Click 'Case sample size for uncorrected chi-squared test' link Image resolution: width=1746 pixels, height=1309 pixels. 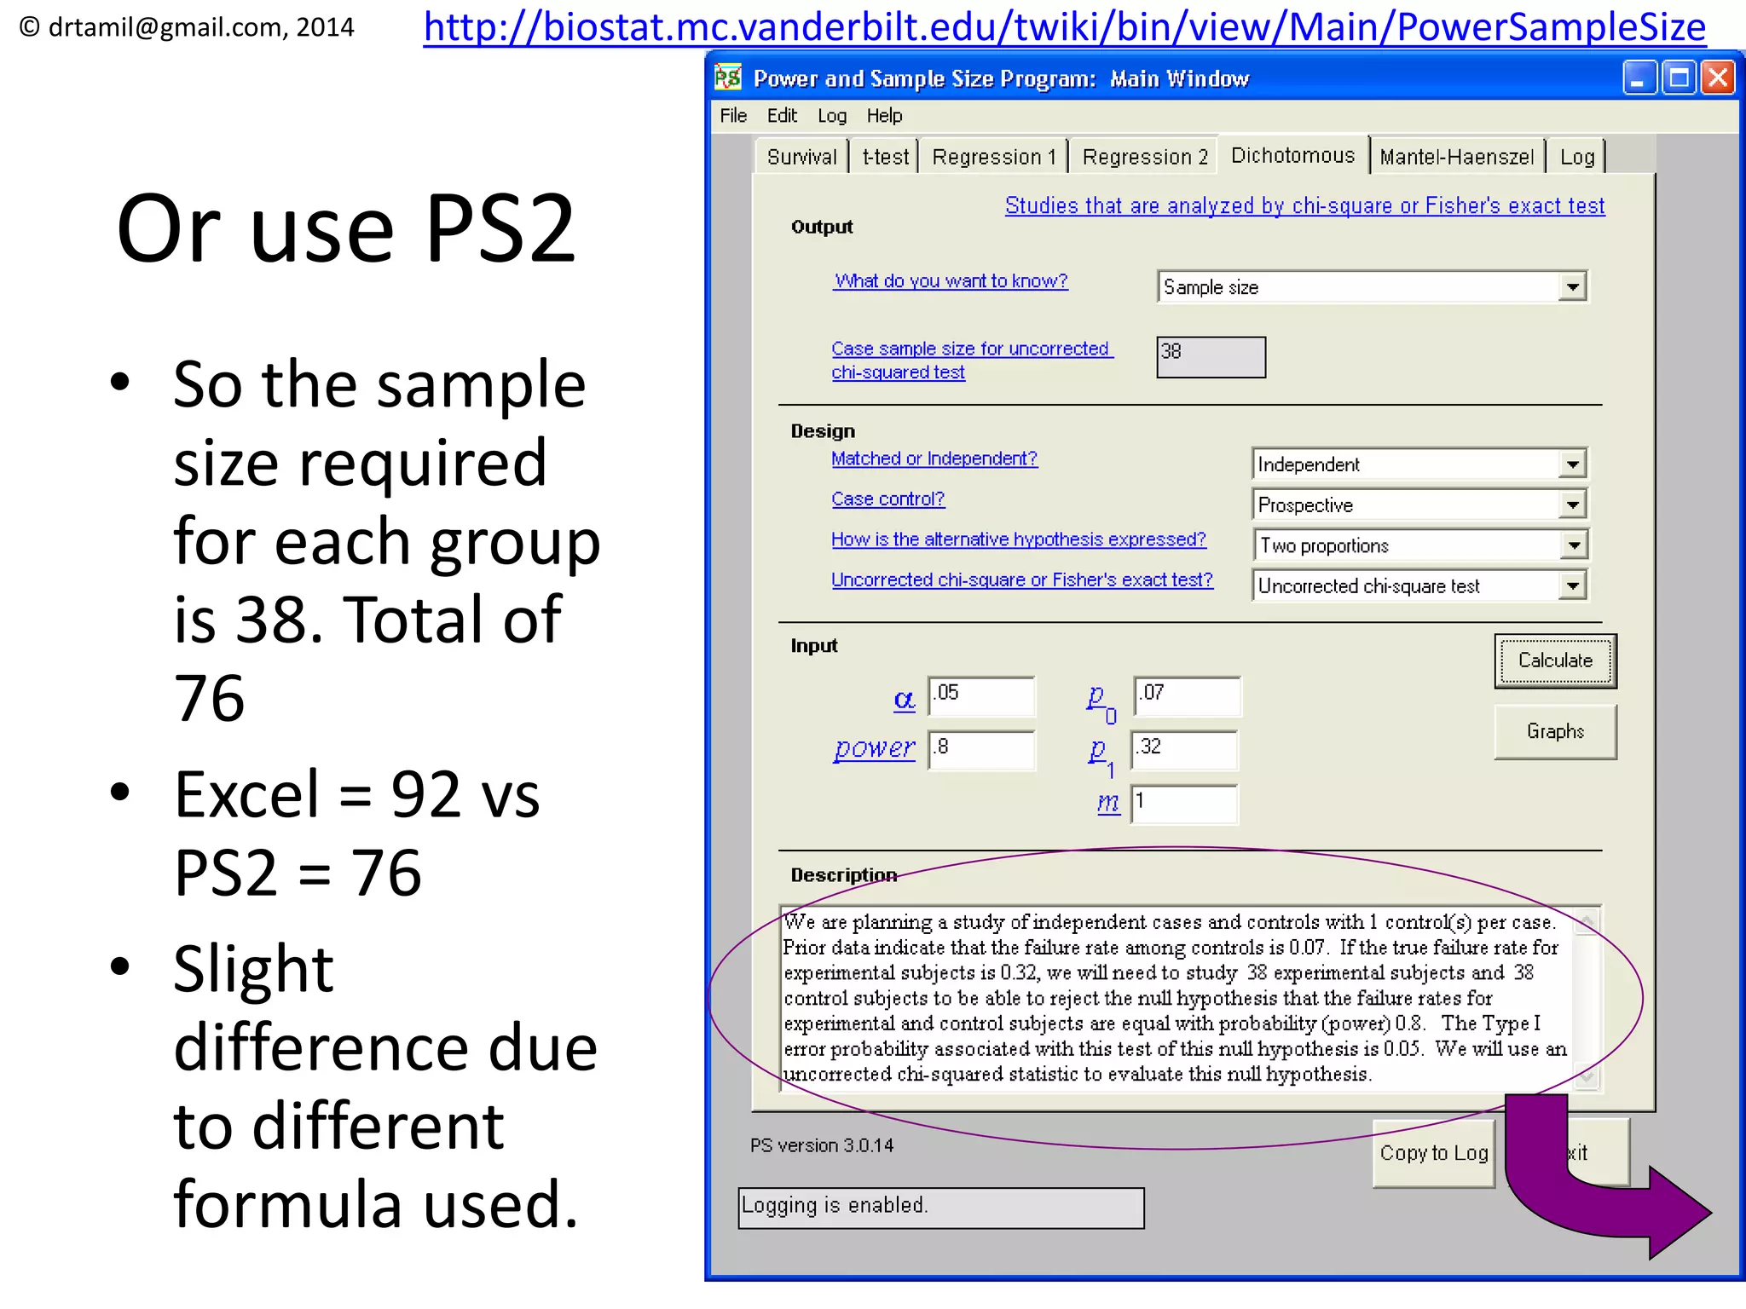972,360
